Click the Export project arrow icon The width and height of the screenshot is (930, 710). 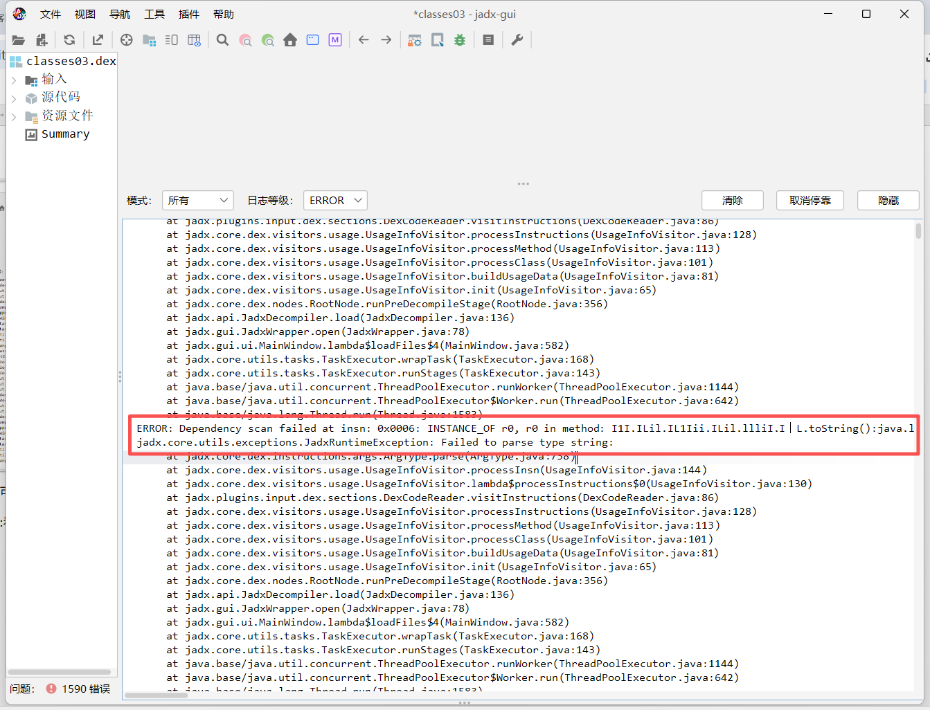pos(98,40)
